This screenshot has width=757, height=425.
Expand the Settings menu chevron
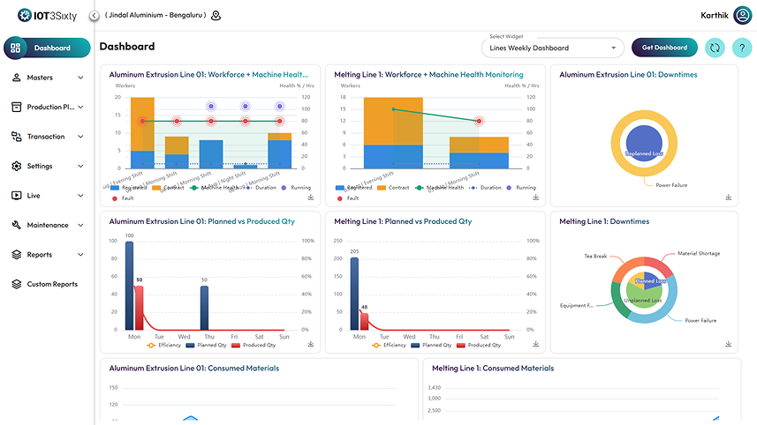click(80, 166)
